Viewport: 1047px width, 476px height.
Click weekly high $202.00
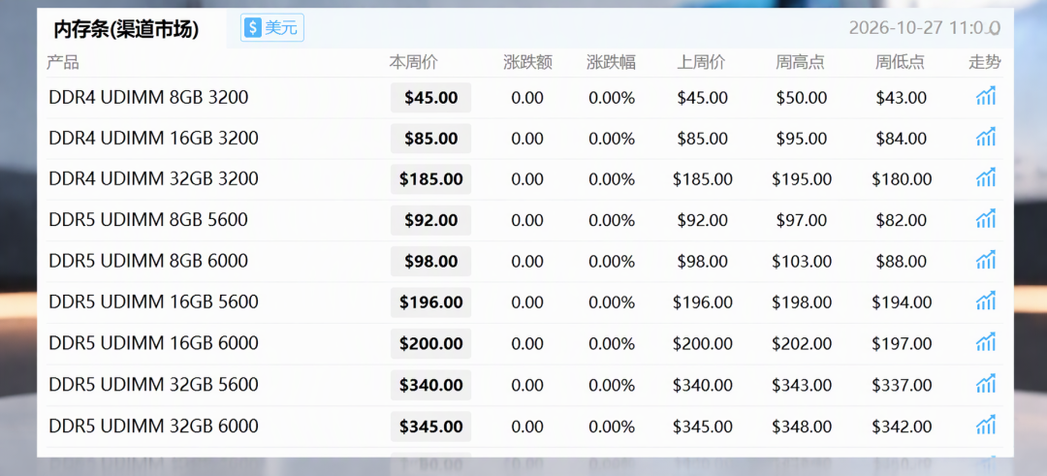(x=802, y=344)
